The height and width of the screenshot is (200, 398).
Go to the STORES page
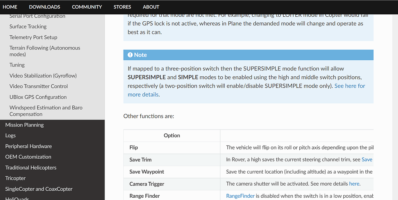(122, 7)
